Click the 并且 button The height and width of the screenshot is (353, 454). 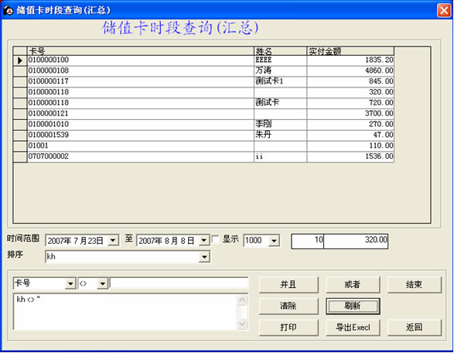tap(288, 285)
